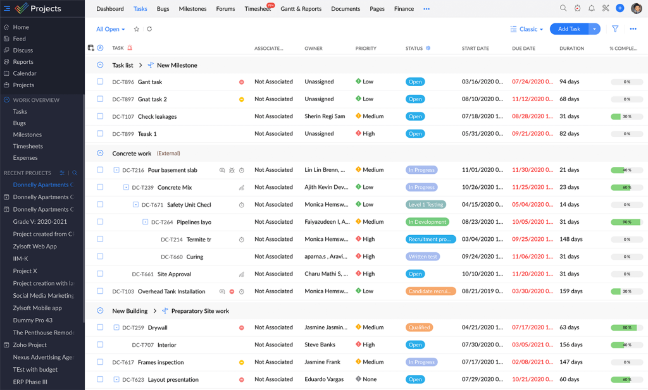This screenshot has height=390, width=648.
Task: Open the global search icon
Action: 563,8
